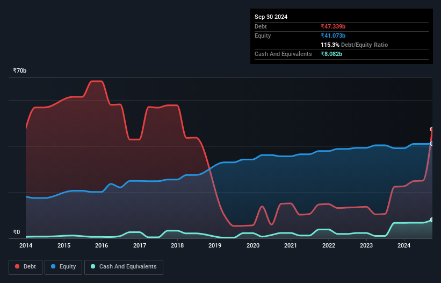Click the teal Cash legend dot

93,266
